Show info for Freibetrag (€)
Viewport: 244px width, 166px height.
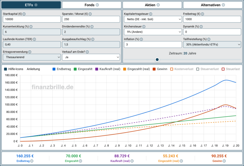202,14
